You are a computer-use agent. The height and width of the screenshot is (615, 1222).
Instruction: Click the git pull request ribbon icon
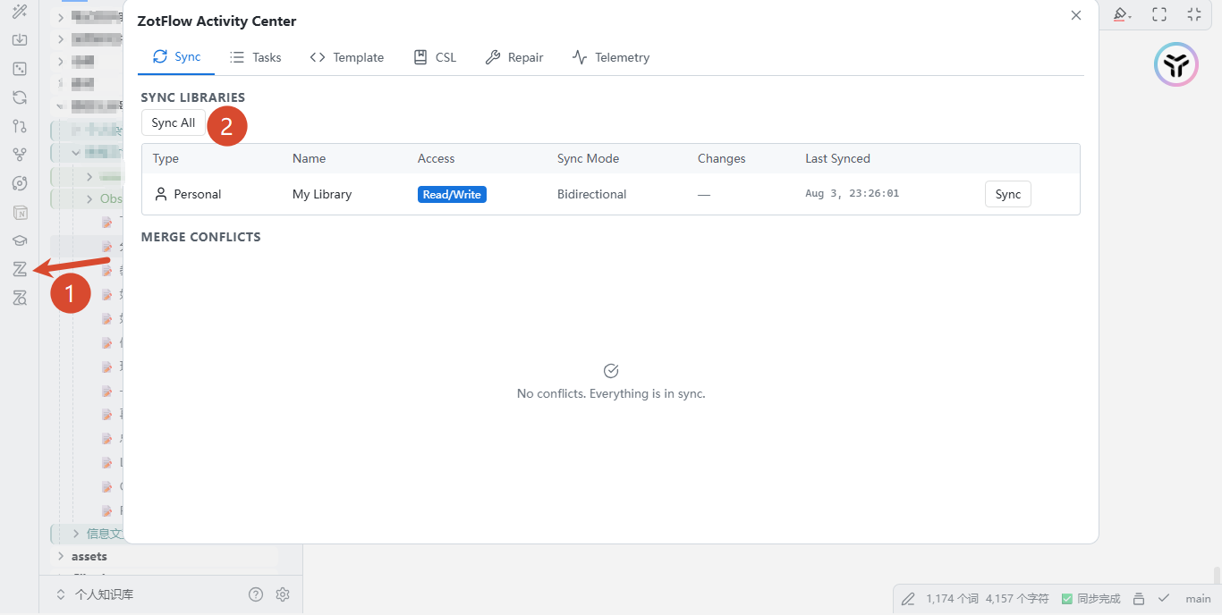(x=20, y=126)
